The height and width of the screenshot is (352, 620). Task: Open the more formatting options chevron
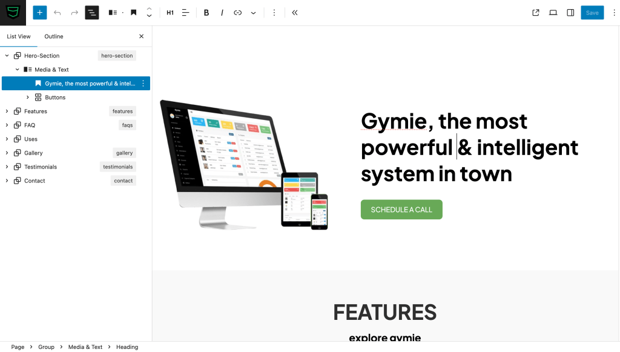(253, 13)
